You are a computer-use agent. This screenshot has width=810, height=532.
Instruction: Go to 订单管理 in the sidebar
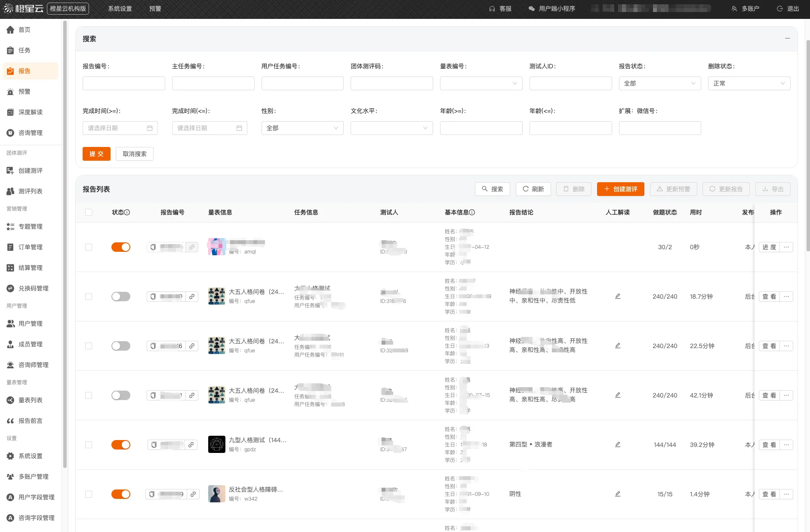[30, 247]
